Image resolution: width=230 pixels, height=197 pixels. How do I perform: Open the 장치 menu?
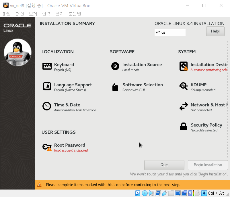click(x=59, y=14)
